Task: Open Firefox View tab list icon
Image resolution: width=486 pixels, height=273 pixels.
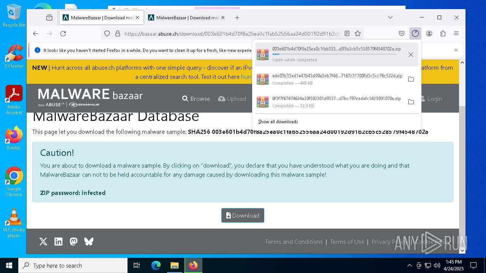Action: pyautogui.click(x=49, y=17)
